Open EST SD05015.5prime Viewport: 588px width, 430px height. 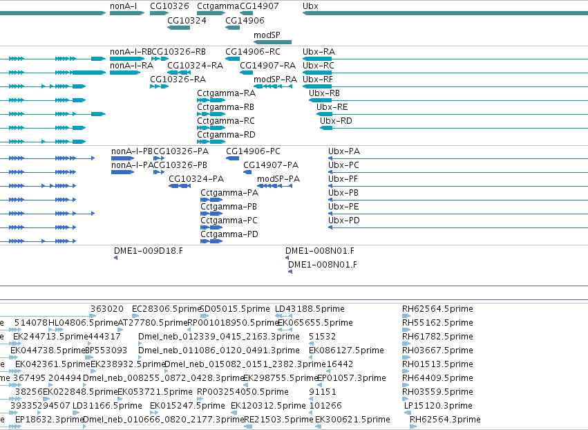pyautogui.click(x=235, y=309)
